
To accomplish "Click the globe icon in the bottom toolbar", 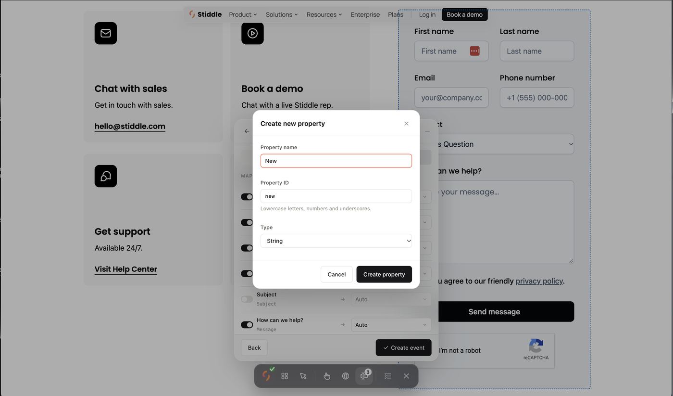I will pos(345,376).
